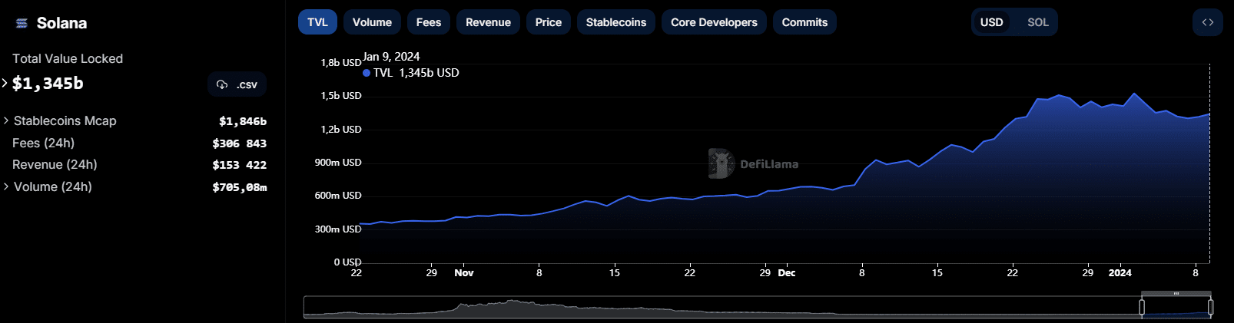This screenshot has height=323, width=1234.
Task: Enable the Volume chart metric
Action: tap(372, 22)
